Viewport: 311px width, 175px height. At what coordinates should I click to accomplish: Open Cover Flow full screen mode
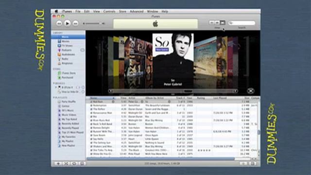click(x=251, y=91)
